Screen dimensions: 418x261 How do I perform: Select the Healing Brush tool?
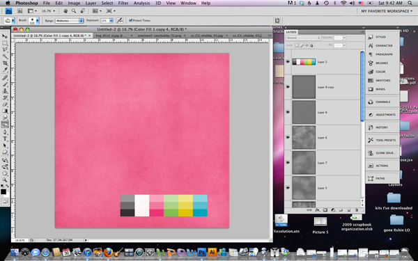5,77
